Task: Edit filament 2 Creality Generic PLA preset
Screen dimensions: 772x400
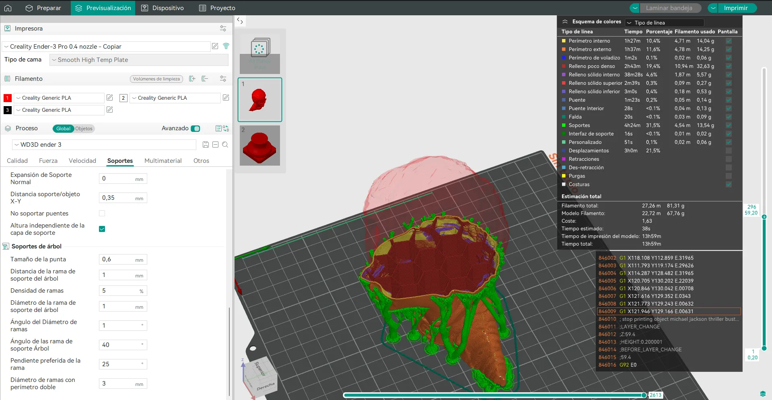Action: pos(226,98)
